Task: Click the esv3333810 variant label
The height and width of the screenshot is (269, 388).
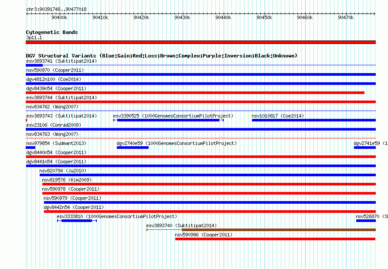Action: 117,216
